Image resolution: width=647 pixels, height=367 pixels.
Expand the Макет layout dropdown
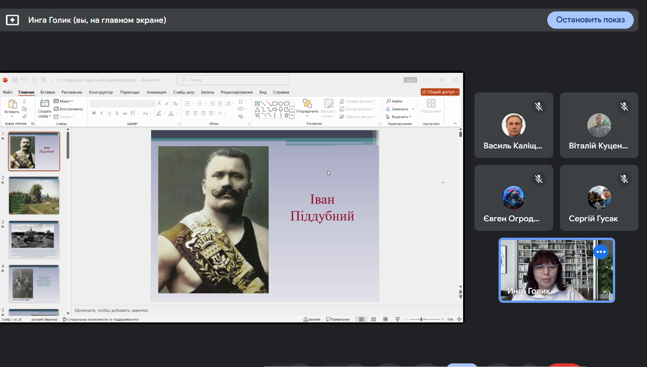[63, 101]
